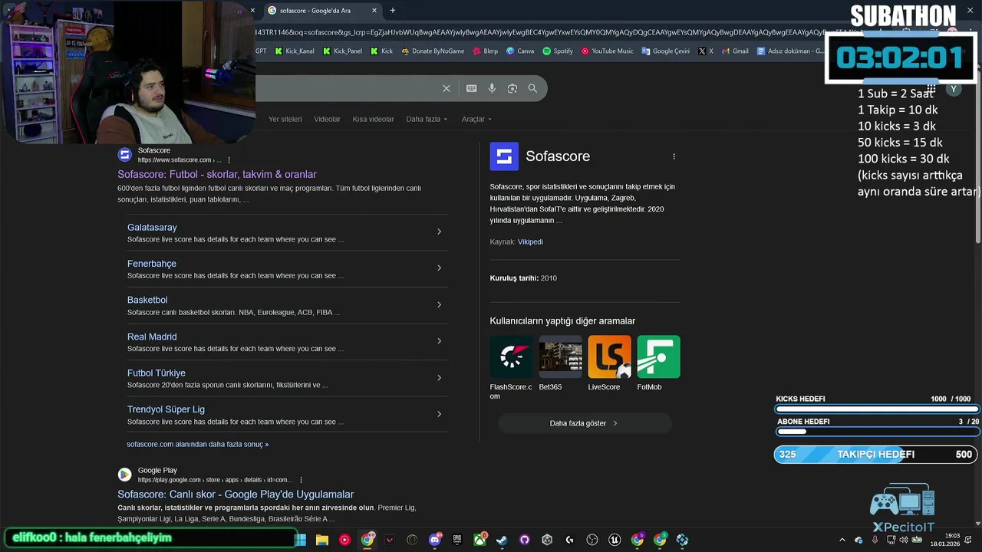This screenshot has width=982, height=552.
Task: Open the Kick bookmark
Action: tap(381, 51)
